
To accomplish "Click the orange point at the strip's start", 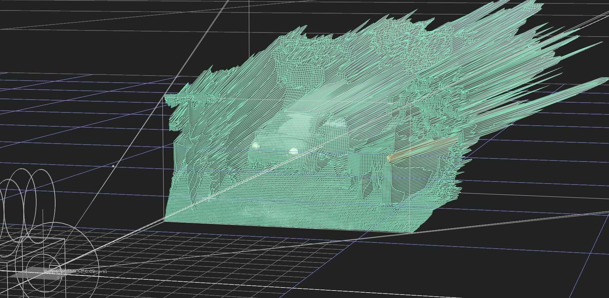I will coord(389,157).
